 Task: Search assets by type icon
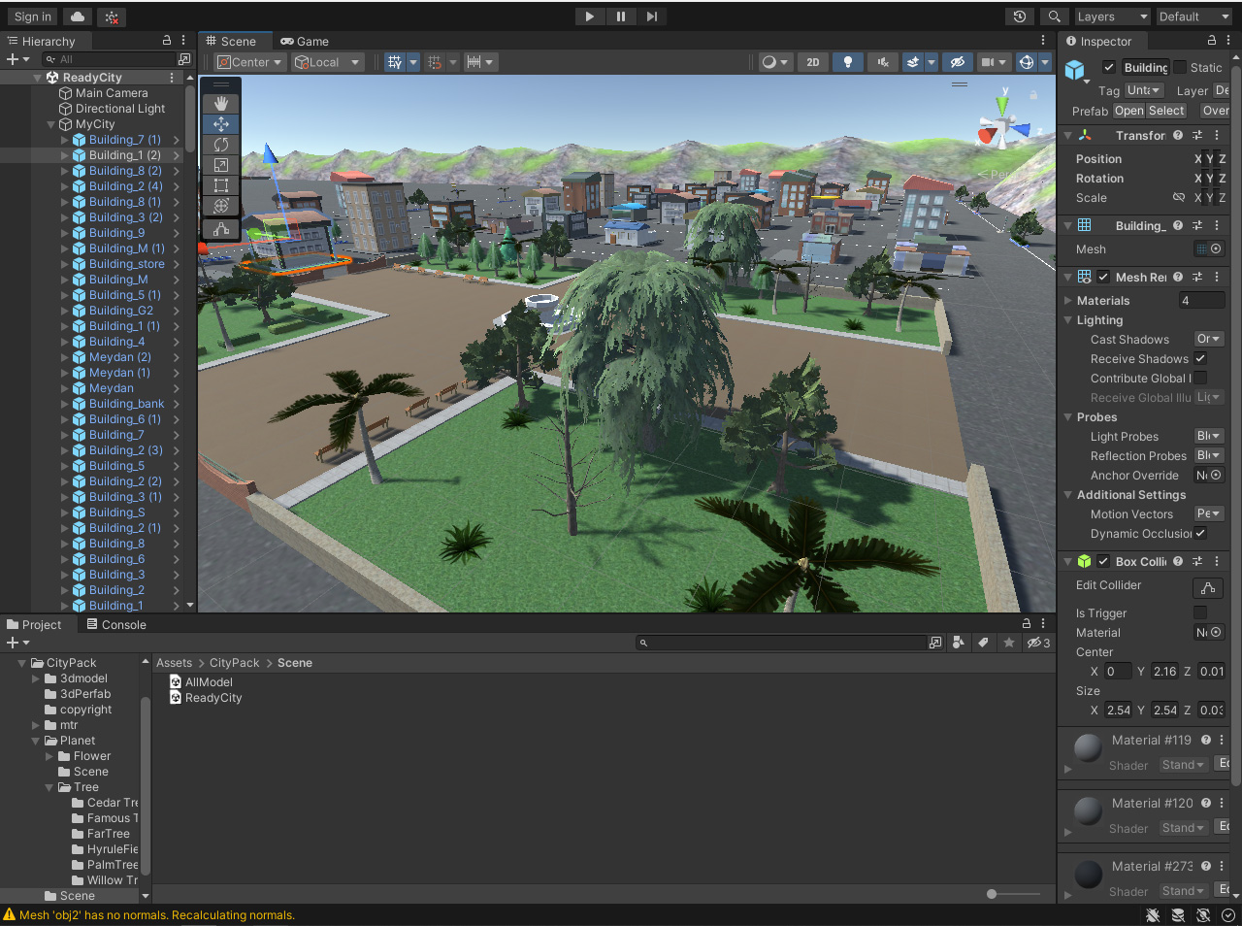(x=959, y=643)
